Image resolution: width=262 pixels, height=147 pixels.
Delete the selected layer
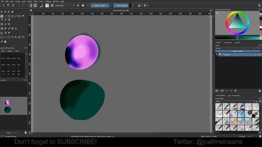[x=260, y=91]
